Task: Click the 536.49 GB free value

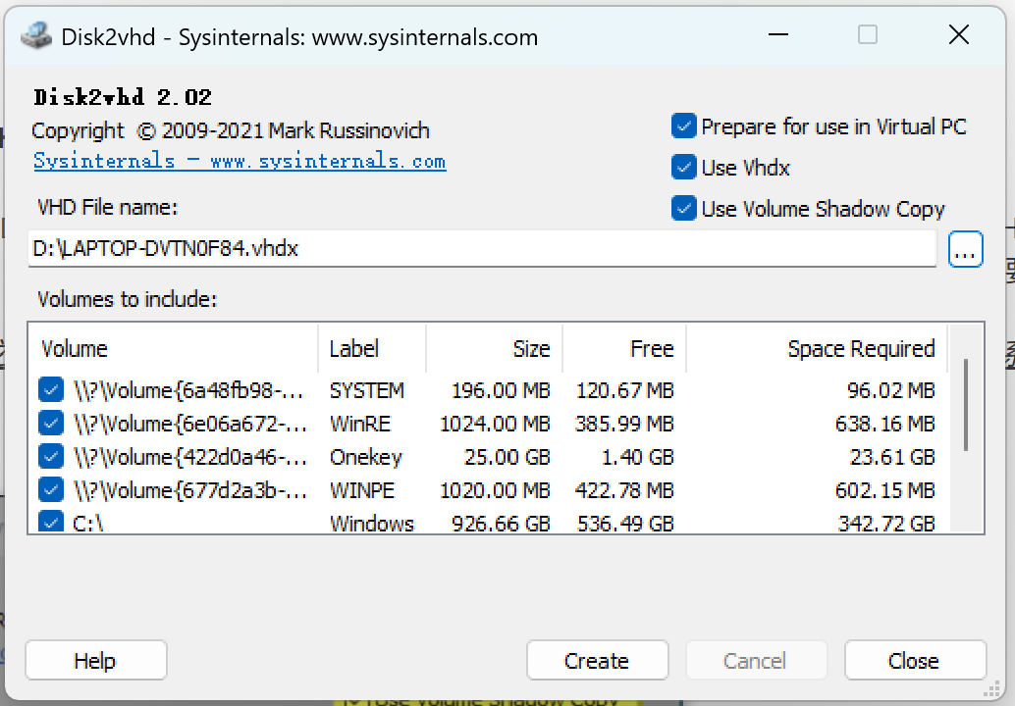Action: 625,523
